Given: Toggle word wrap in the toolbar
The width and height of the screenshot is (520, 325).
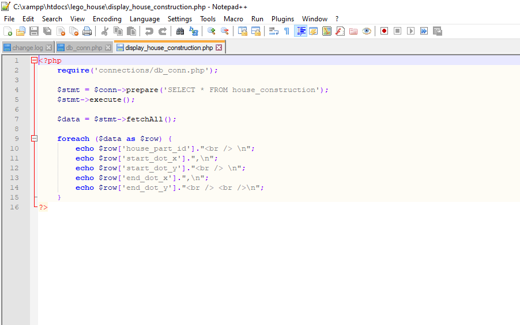Looking at the screenshot, I should click(x=274, y=31).
